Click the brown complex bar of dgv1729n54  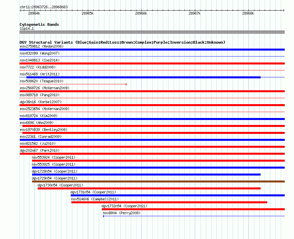coord(159,181)
